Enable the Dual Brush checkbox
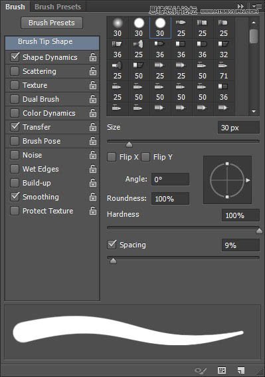 pyautogui.click(x=15, y=99)
